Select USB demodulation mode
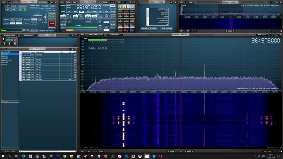The image size is (283, 159). pyautogui.click(x=107, y=12)
